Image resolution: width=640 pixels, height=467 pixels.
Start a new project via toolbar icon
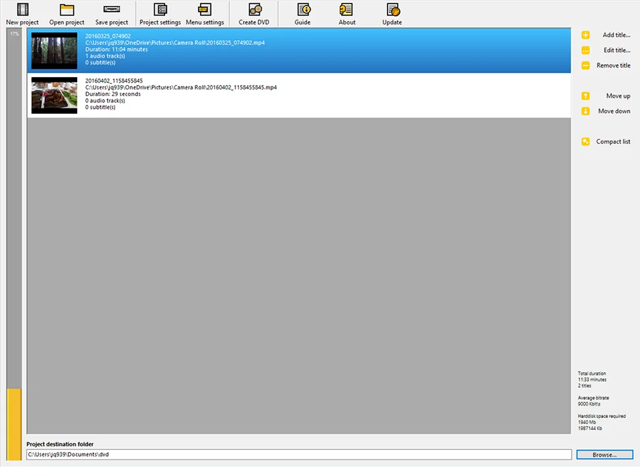pos(23,10)
